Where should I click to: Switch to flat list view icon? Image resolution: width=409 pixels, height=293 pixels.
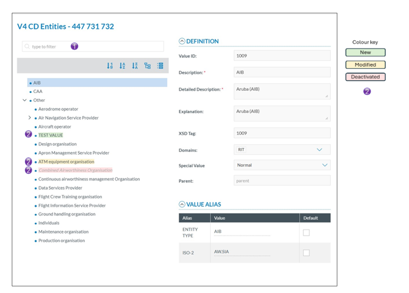(x=160, y=66)
